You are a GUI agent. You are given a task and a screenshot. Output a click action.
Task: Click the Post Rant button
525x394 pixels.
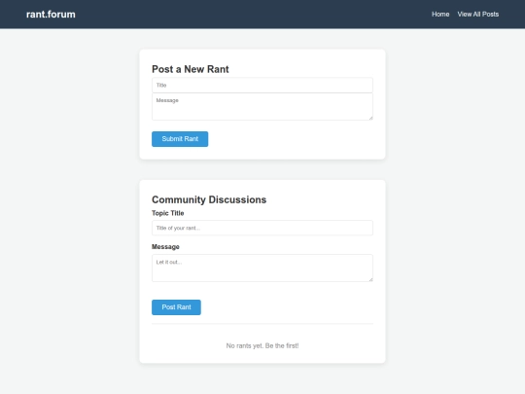[x=176, y=307]
